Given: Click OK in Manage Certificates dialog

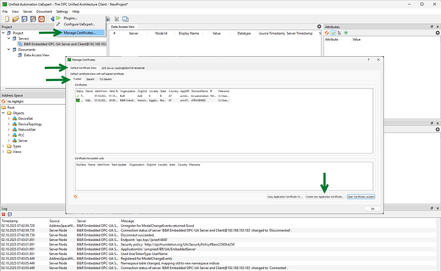Looking at the screenshot, I should click(x=373, y=209).
